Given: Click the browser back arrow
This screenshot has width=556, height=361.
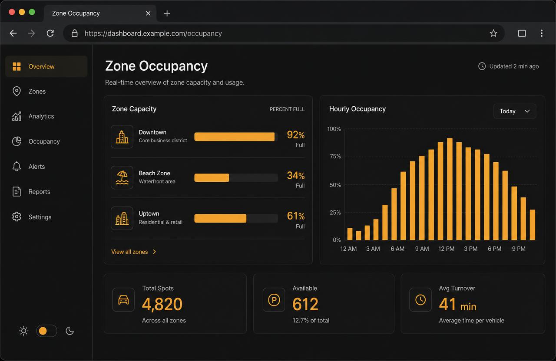Looking at the screenshot, I should pyautogui.click(x=13, y=33).
